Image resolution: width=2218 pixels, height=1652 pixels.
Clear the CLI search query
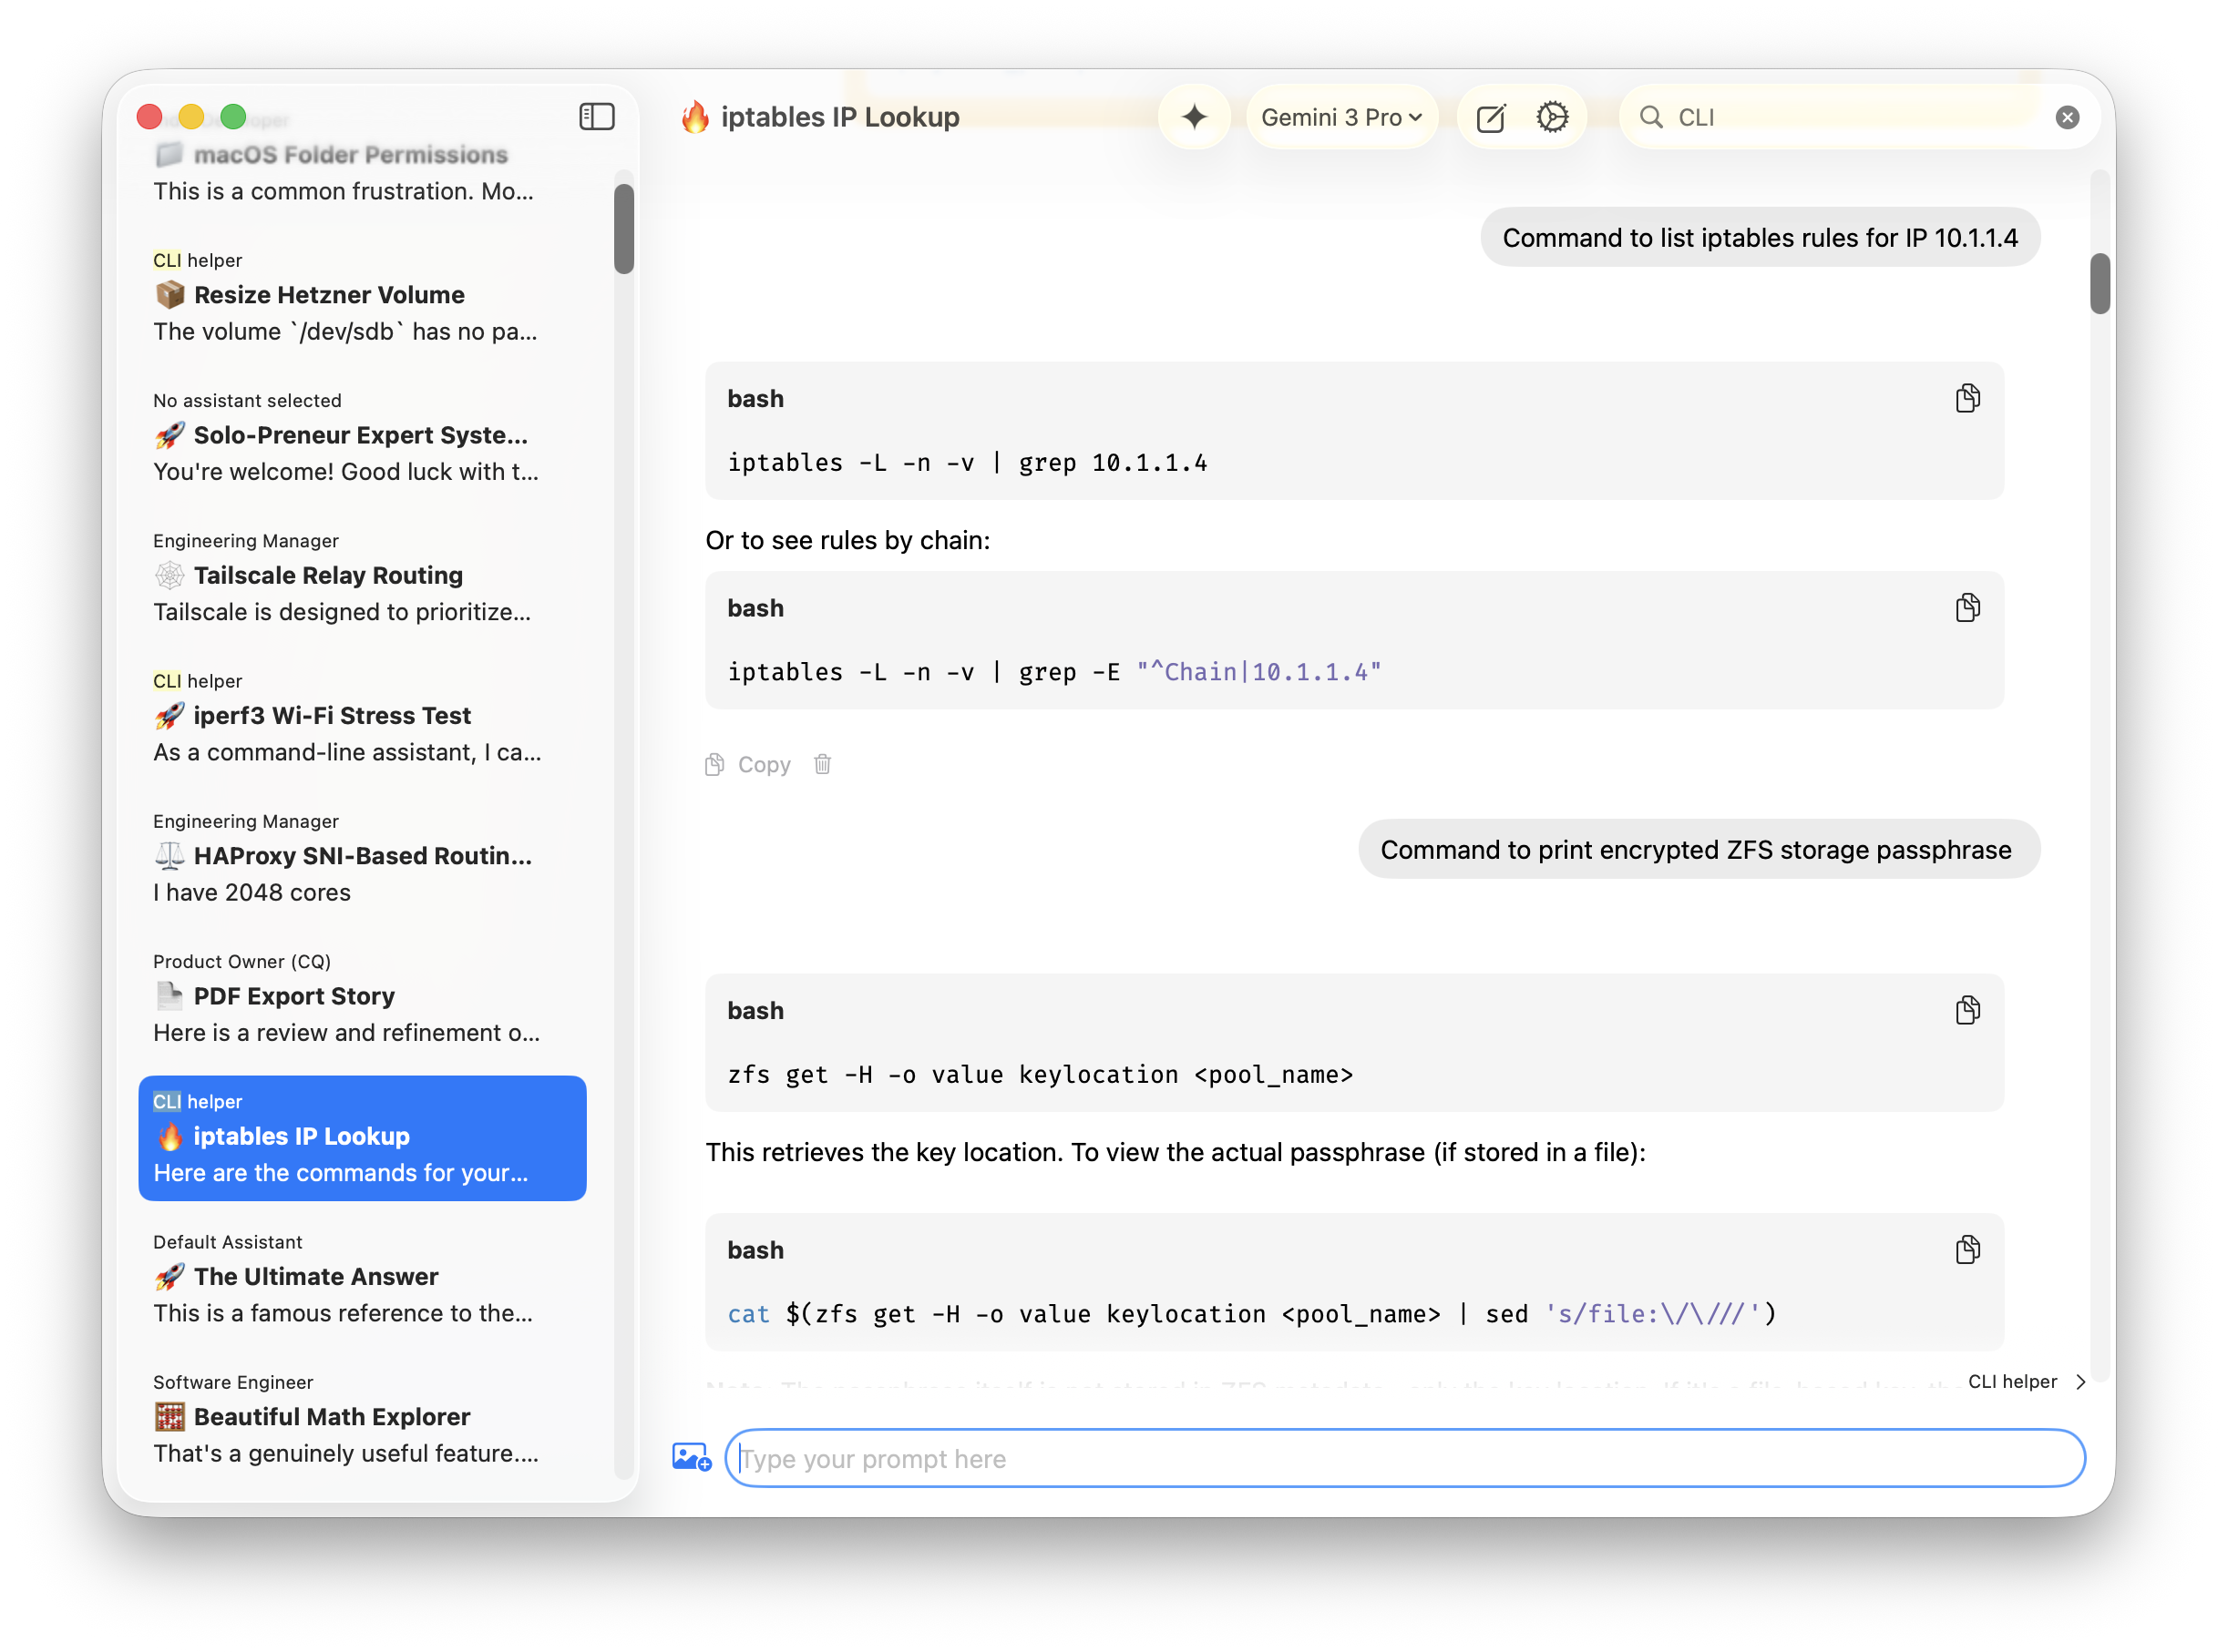[x=2068, y=117]
